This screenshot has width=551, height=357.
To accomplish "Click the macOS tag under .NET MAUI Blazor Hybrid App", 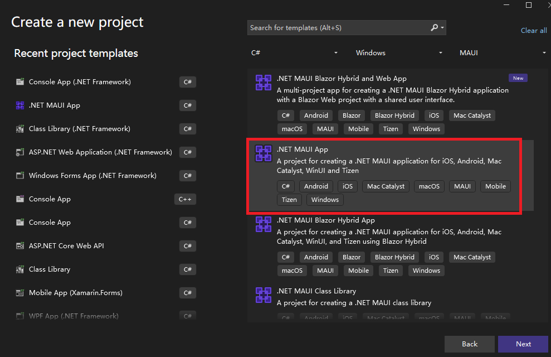I will click(292, 271).
